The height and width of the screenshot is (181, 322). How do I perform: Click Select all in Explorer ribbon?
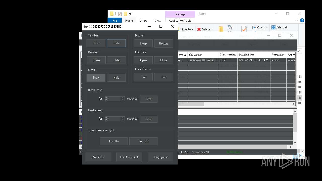[x=279, y=27]
